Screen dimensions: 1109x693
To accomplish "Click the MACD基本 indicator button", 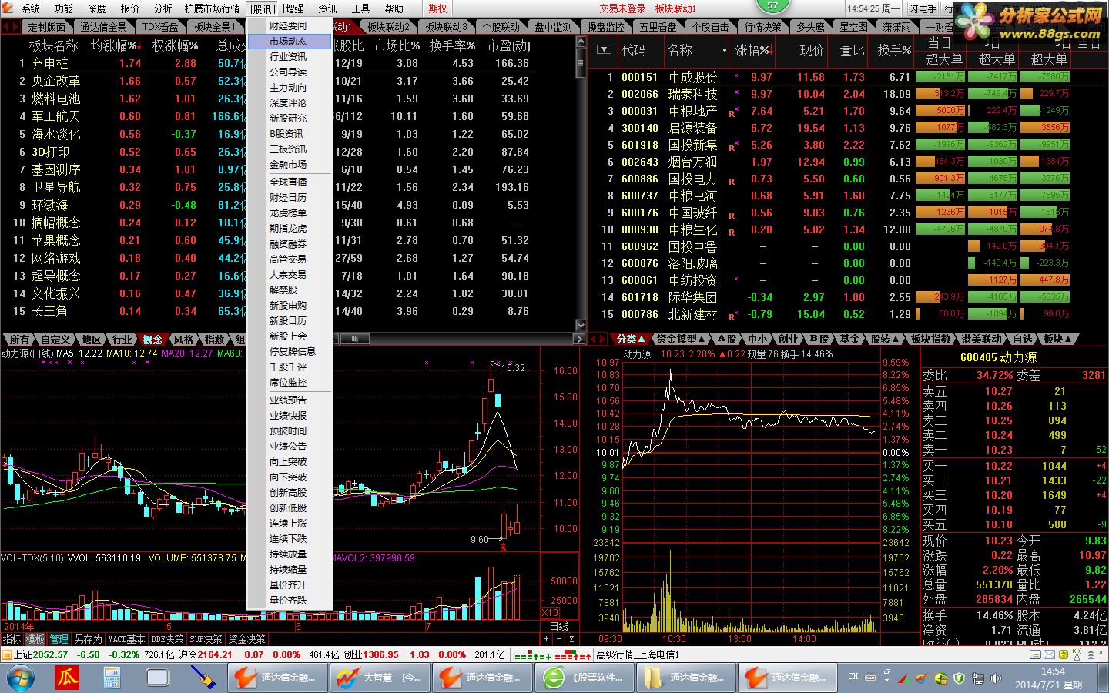I will tap(126, 639).
